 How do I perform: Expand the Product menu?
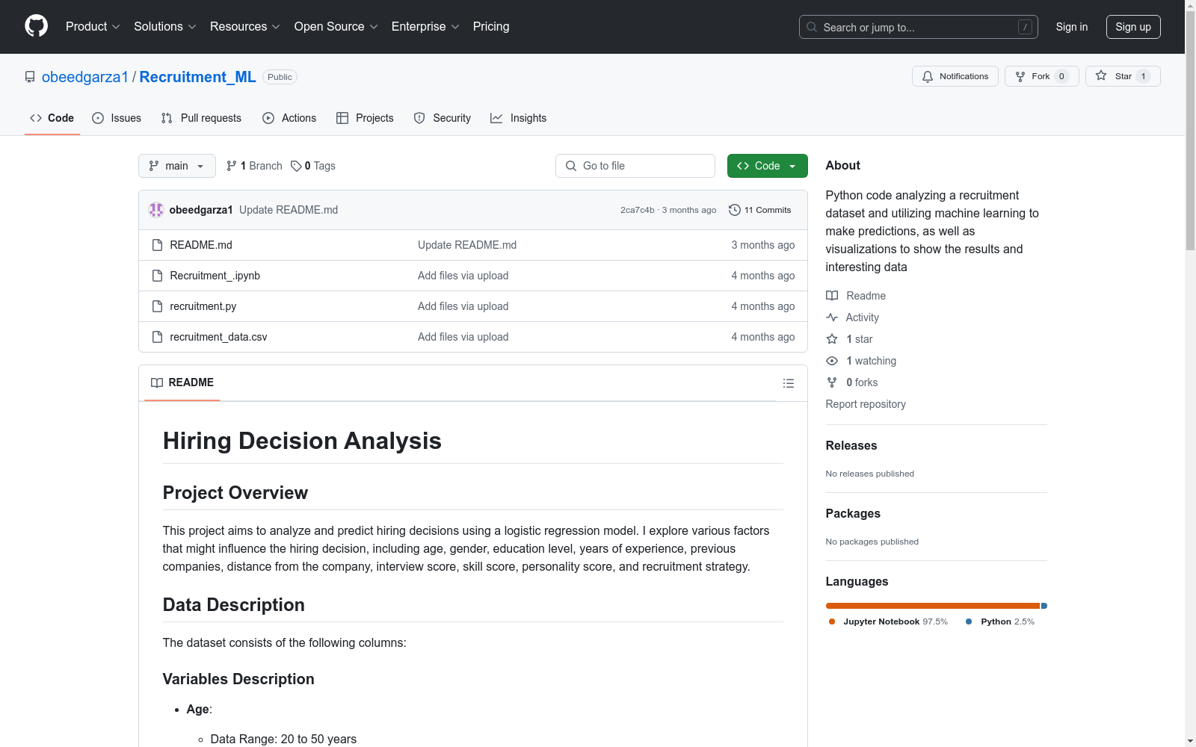(x=93, y=26)
